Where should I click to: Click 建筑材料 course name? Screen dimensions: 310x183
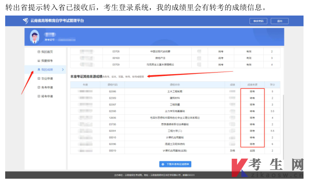pyautogui.click(x=175, y=98)
